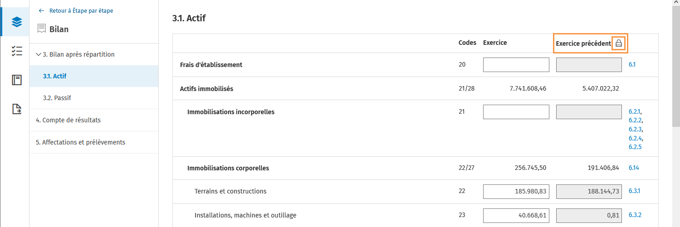680x227 pixels.
Task: Click Exercice field for Frais d'établissement
Action: (x=516, y=65)
